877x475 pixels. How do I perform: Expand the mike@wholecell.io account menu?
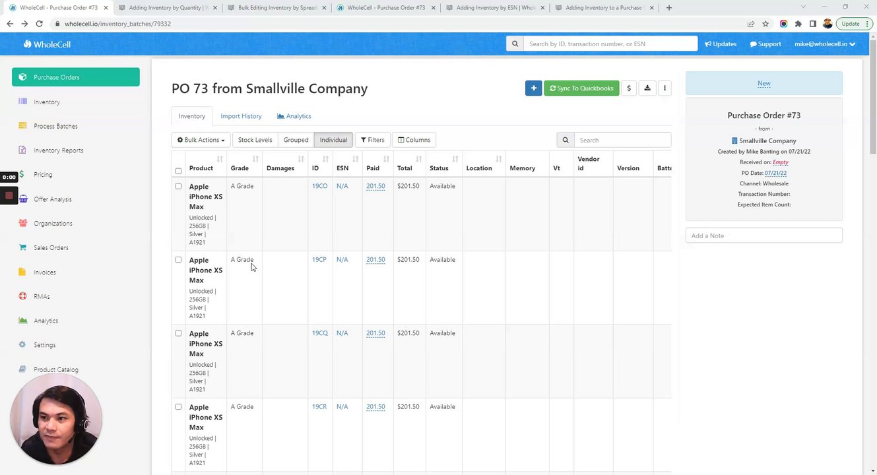pyautogui.click(x=825, y=44)
